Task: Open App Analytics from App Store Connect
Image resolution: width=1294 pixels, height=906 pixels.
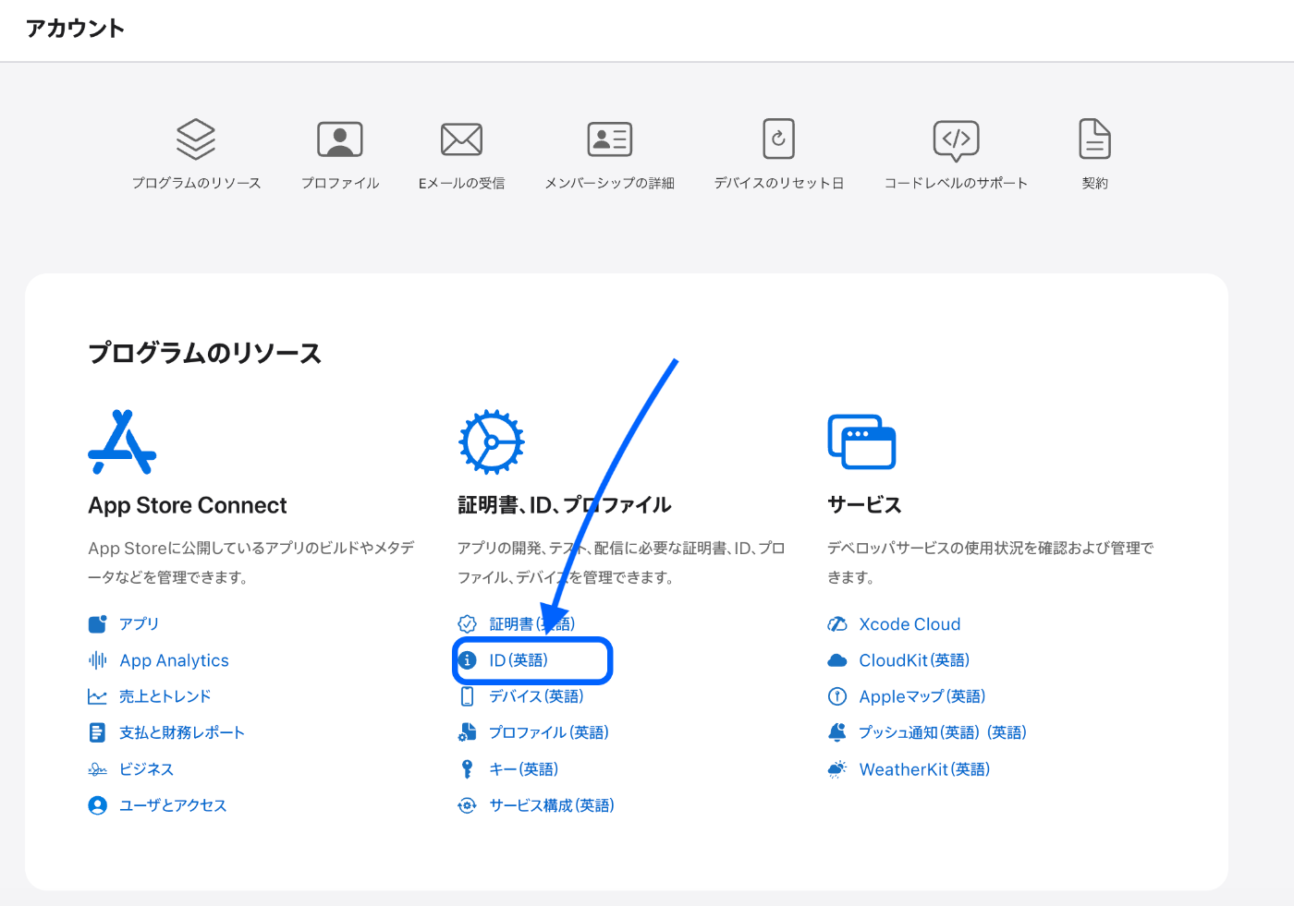Action: [174, 660]
